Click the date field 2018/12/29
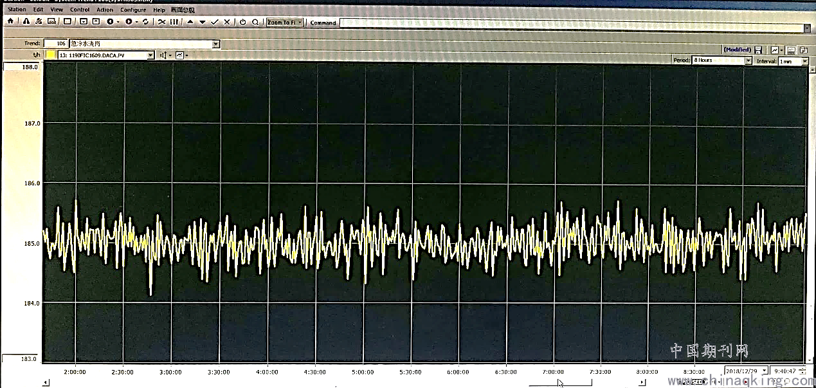This screenshot has height=388, width=816. click(745, 371)
